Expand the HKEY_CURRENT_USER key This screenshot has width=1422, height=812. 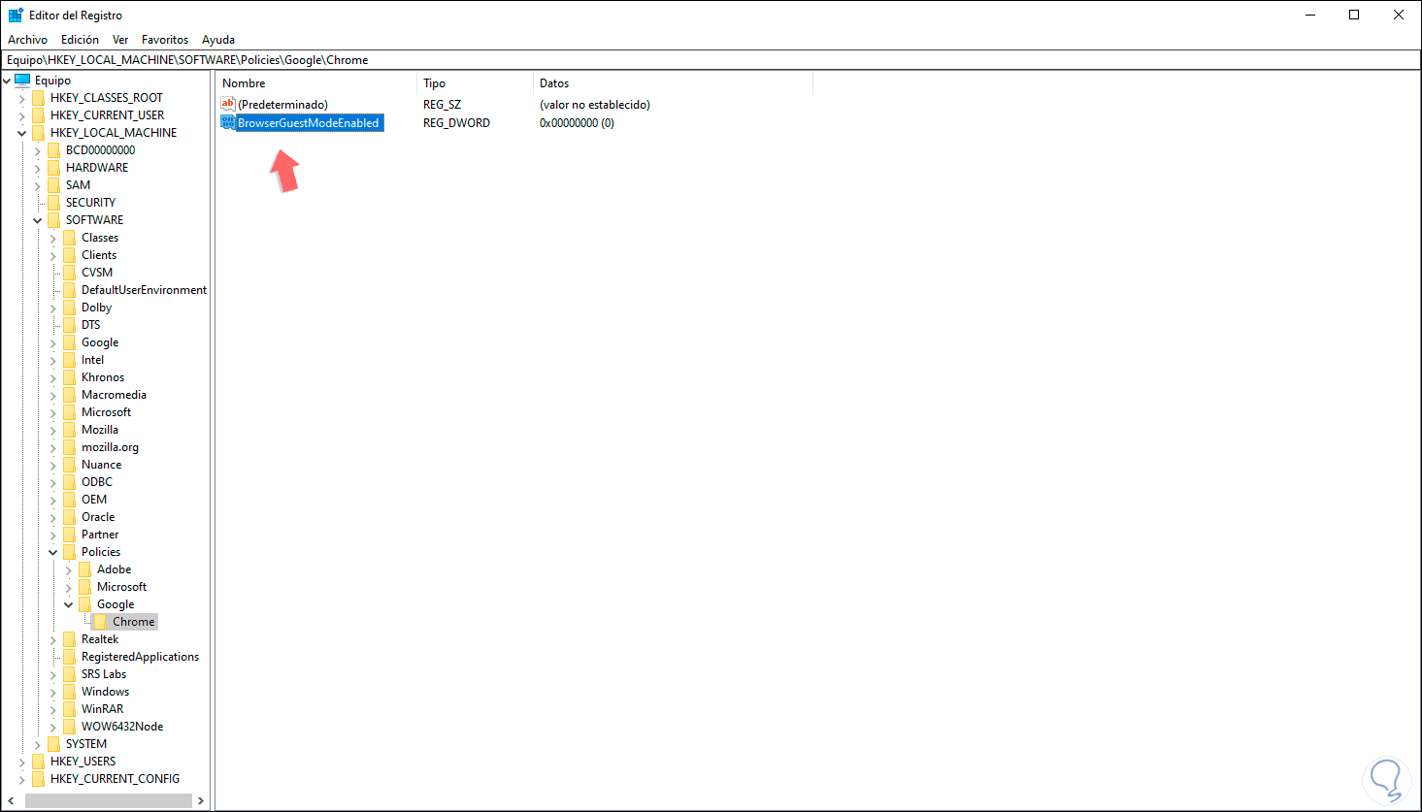click(x=22, y=115)
